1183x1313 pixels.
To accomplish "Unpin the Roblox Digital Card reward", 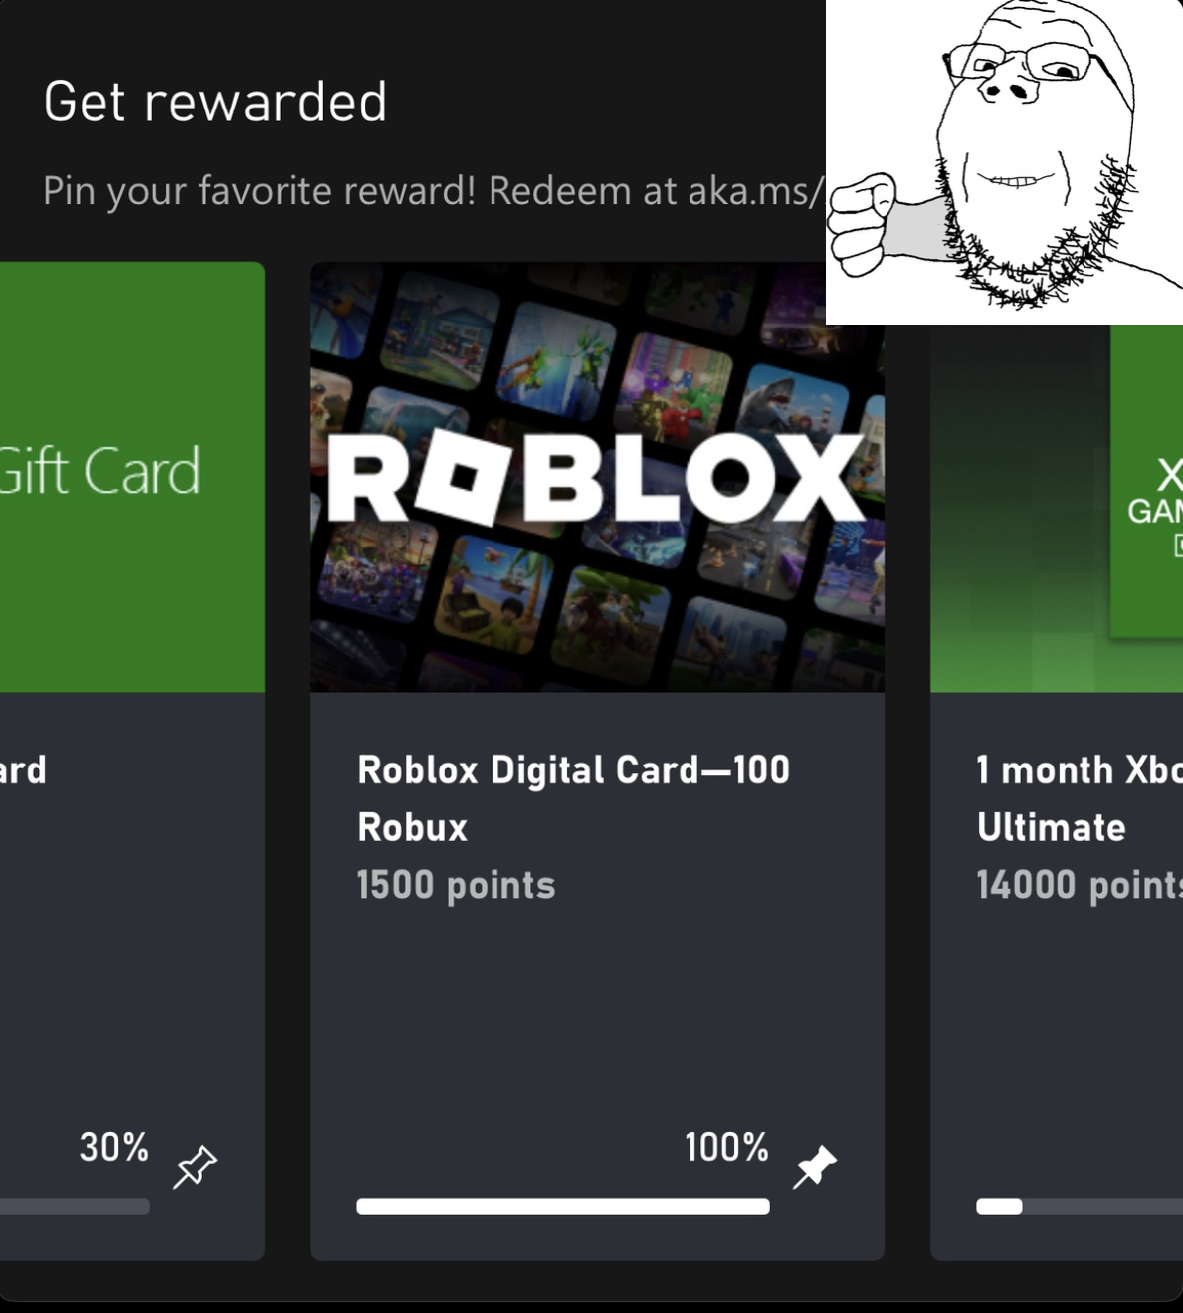I will (815, 1167).
